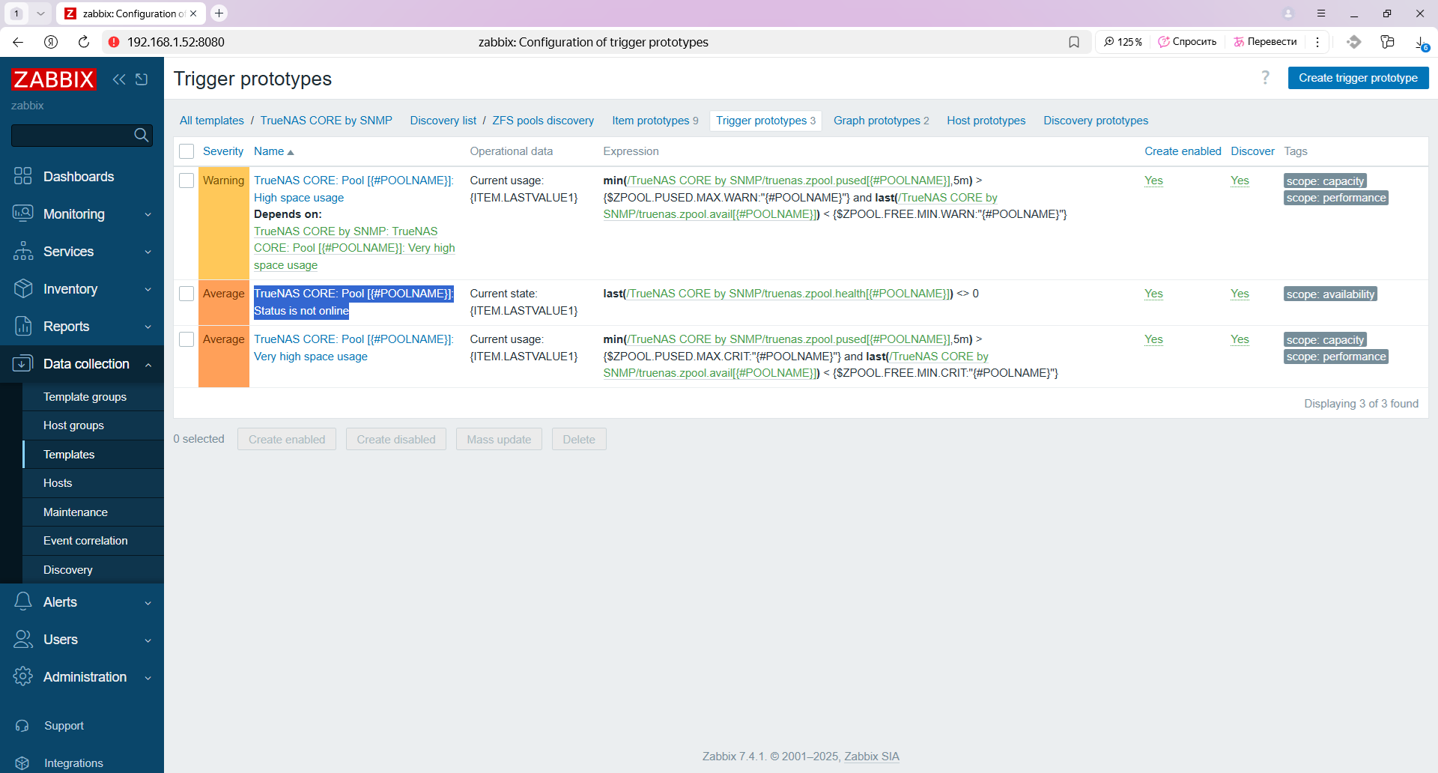Screen dimensions: 1438x773
Task: Toggle sidebar auto-hide icon
Action: point(142,79)
